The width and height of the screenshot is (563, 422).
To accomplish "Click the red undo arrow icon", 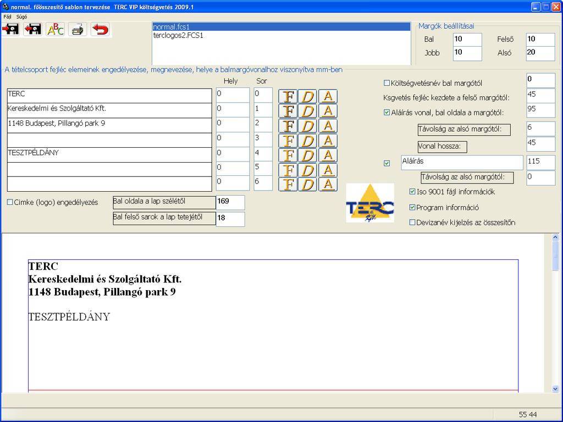I will pos(100,29).
